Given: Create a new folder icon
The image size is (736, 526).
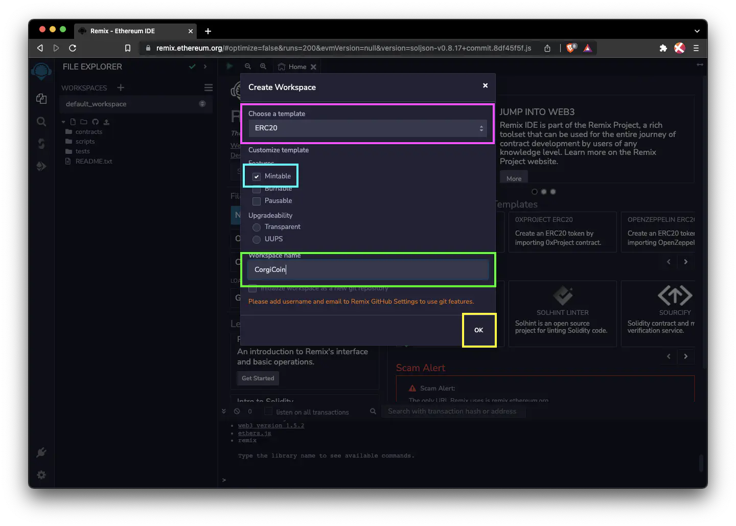Looking at the screenshot, I should tap(84, 122).
